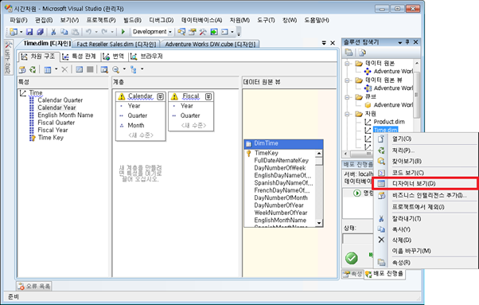The height and width of the screenshot is (305, 479).
Task: Select the 특성 관계 tab
Action: [x=79, y=57]
